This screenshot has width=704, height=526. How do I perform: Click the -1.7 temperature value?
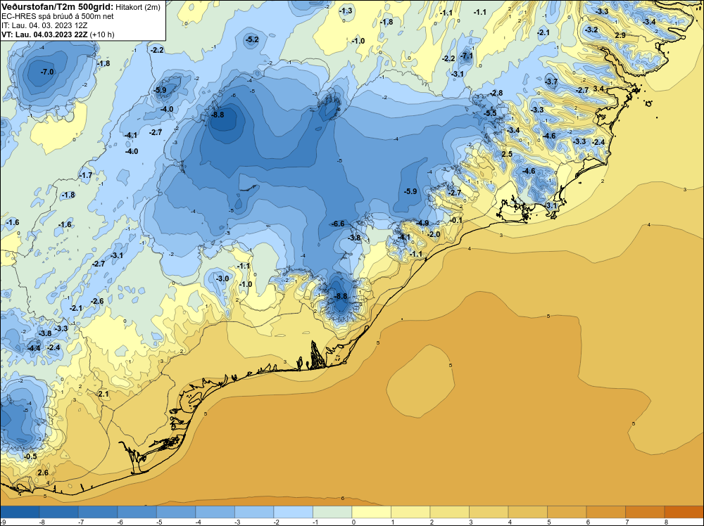pyautogui.click(x=85, y=175)
